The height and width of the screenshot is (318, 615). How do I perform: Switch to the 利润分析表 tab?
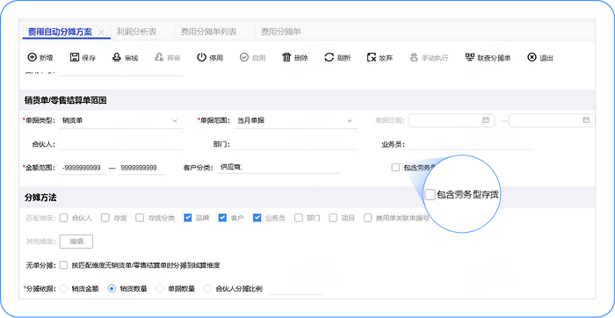[136, 32]
